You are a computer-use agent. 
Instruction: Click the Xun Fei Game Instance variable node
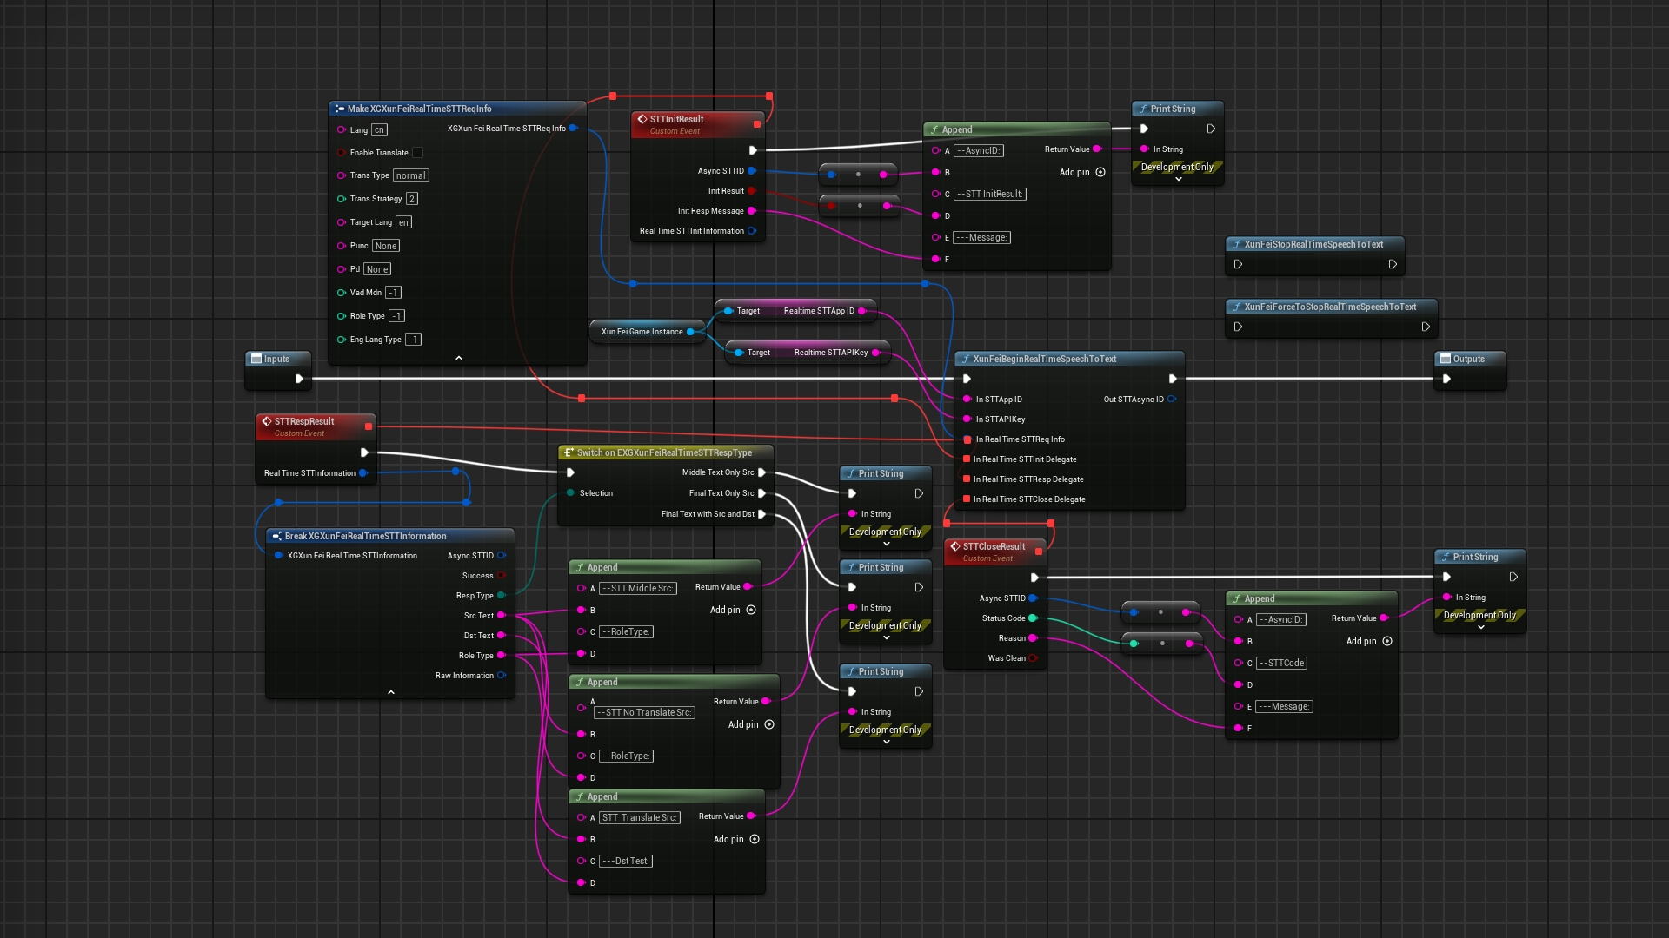pos(642,332)
